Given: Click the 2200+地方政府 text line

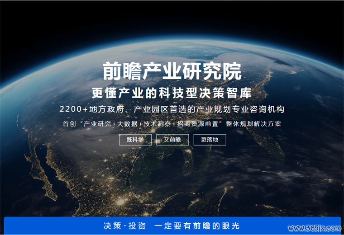Looking at the screenshot, I should point(172,109).
